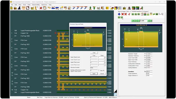This screenshot has width=176, height=99.
Task: Click the notepad page icon in impedance toolbar
Action: pos(142,14)
